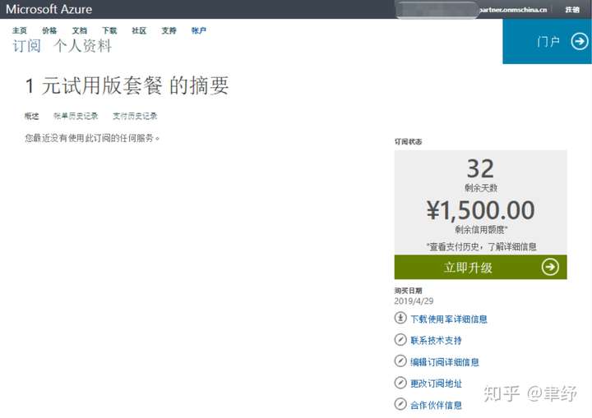Open the 编辑订阅详细信息 link

click(x=445, y=362)
